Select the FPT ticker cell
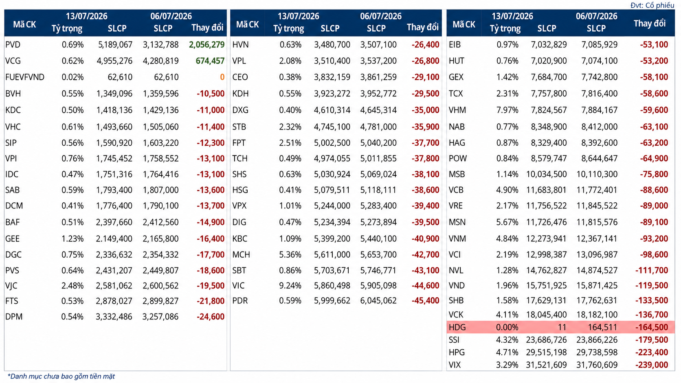681x383 pixels. pos(239,143)
